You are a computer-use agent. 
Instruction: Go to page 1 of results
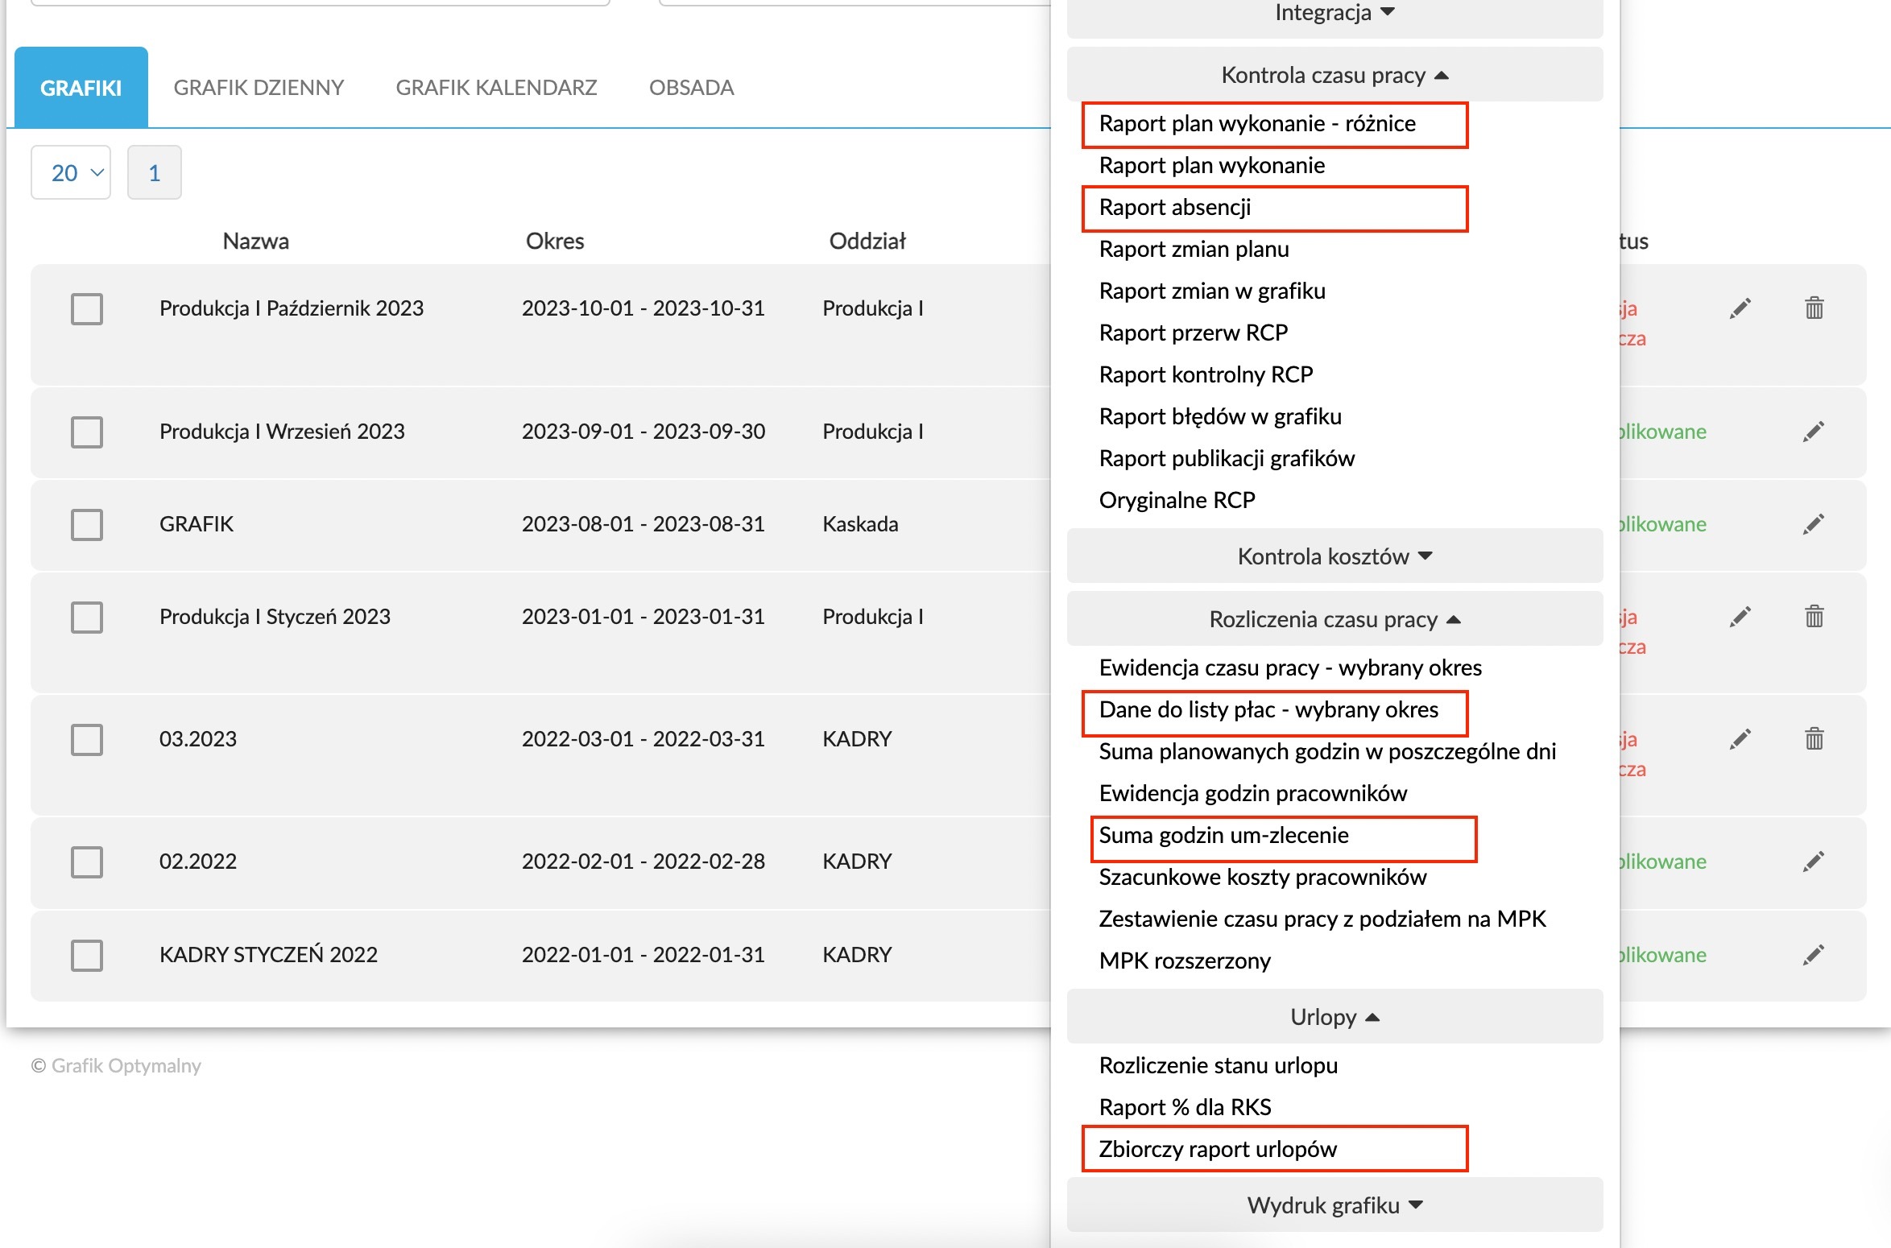pyautogui.click(x=155, y=172)
